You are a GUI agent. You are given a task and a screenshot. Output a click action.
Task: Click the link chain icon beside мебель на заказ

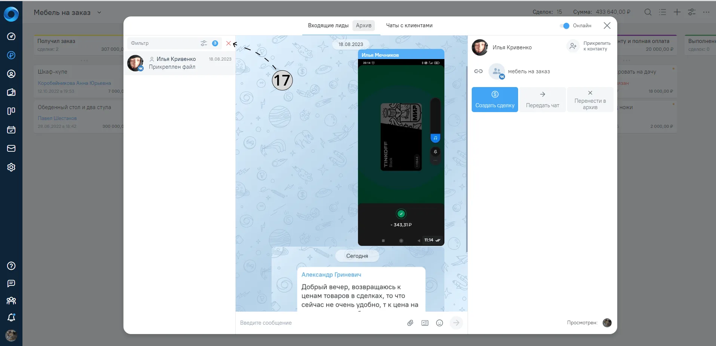point(478,71)
